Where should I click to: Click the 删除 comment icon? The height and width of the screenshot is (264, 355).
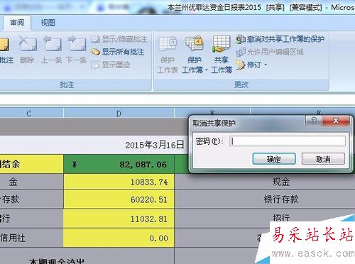pos(27,50)
